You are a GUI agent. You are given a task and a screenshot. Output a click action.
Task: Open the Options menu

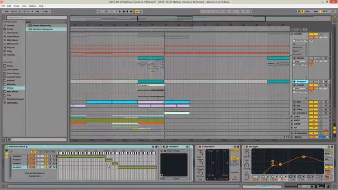pos(33,6)
